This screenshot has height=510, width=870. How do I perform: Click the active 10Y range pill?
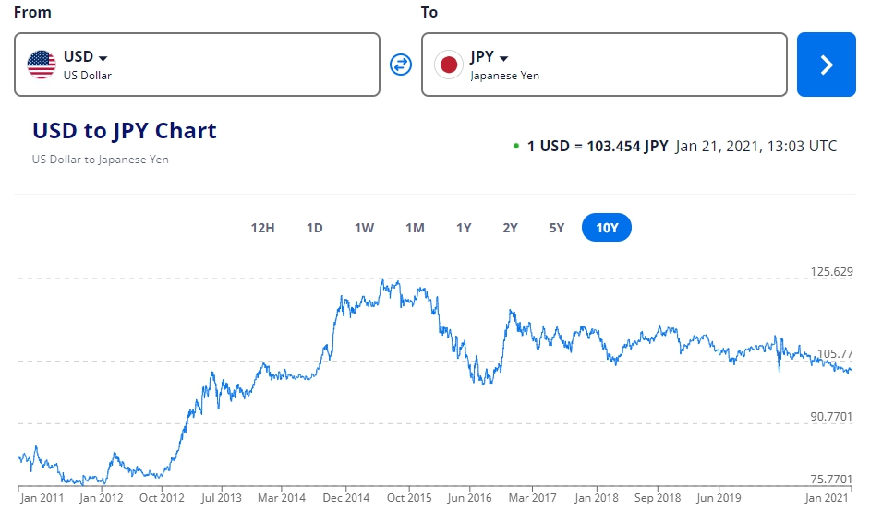click(x=607, y=228)
